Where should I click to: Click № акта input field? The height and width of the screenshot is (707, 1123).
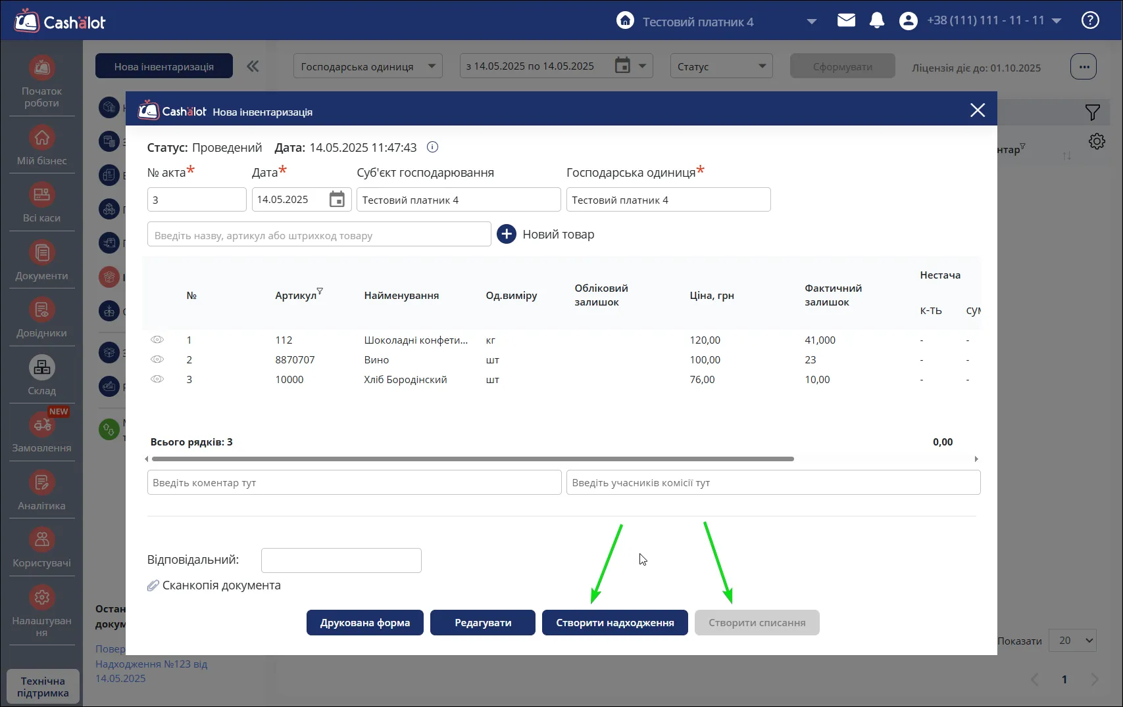pyautogui.click(x=197, y=200)
